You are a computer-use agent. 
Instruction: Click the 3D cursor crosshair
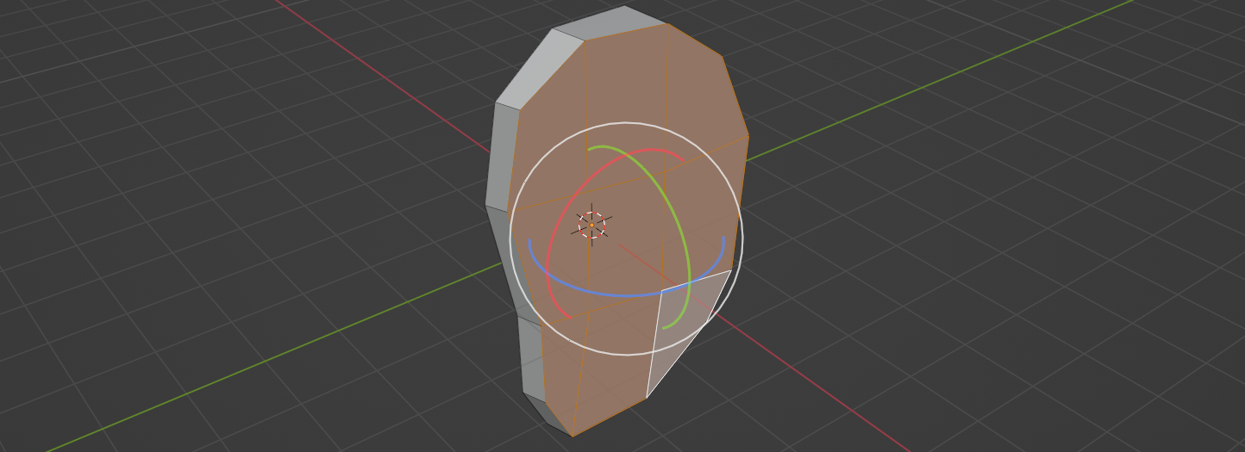click(591, 225)
